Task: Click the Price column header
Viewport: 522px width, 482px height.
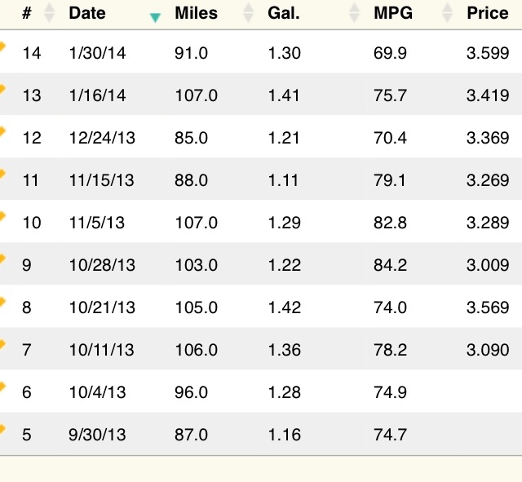Action: tap(487, 13)
